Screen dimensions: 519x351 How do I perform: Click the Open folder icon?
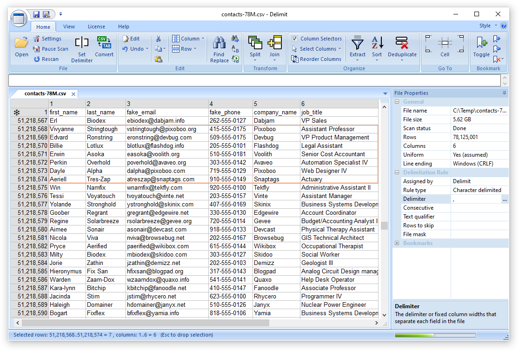[21, 43]
